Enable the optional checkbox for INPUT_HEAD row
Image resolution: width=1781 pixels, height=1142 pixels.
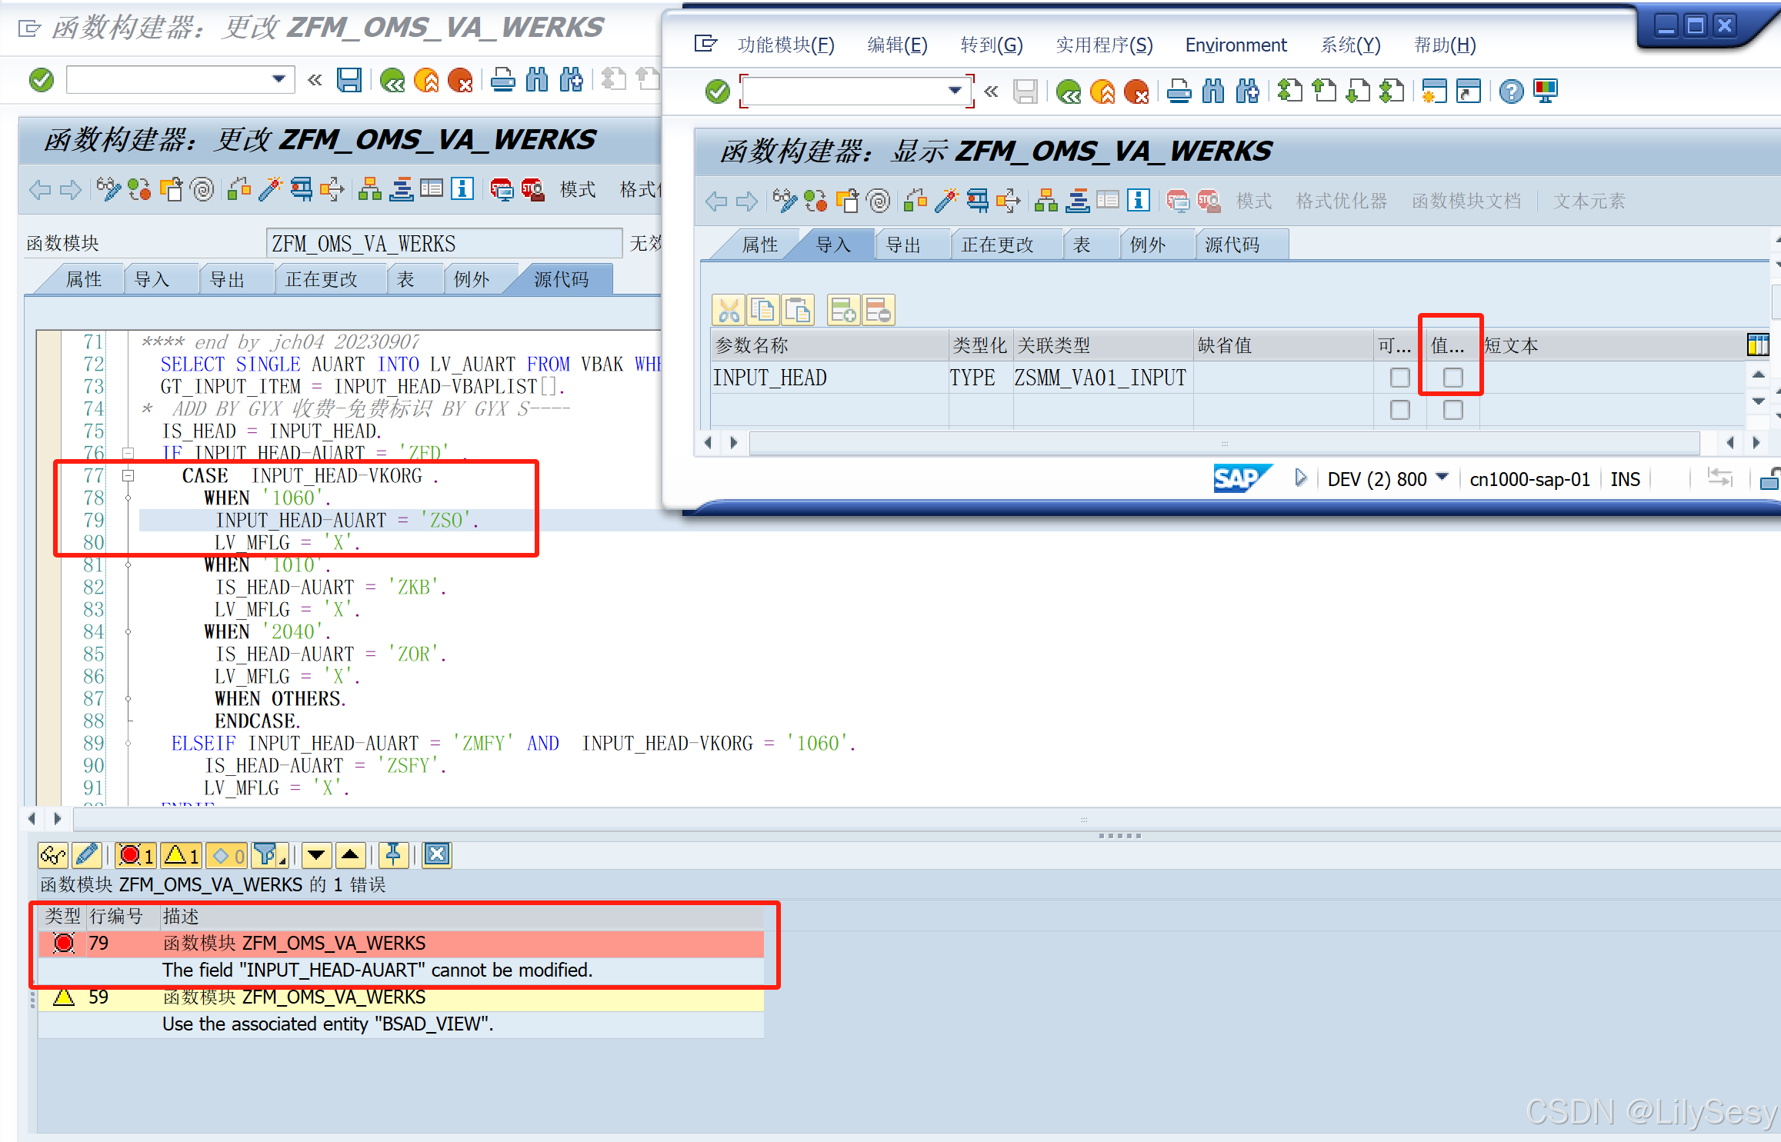[1399, 378]
